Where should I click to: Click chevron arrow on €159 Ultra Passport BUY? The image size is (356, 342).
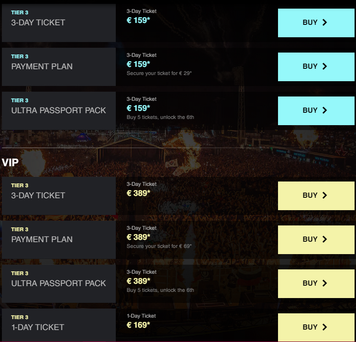[325, 110]
